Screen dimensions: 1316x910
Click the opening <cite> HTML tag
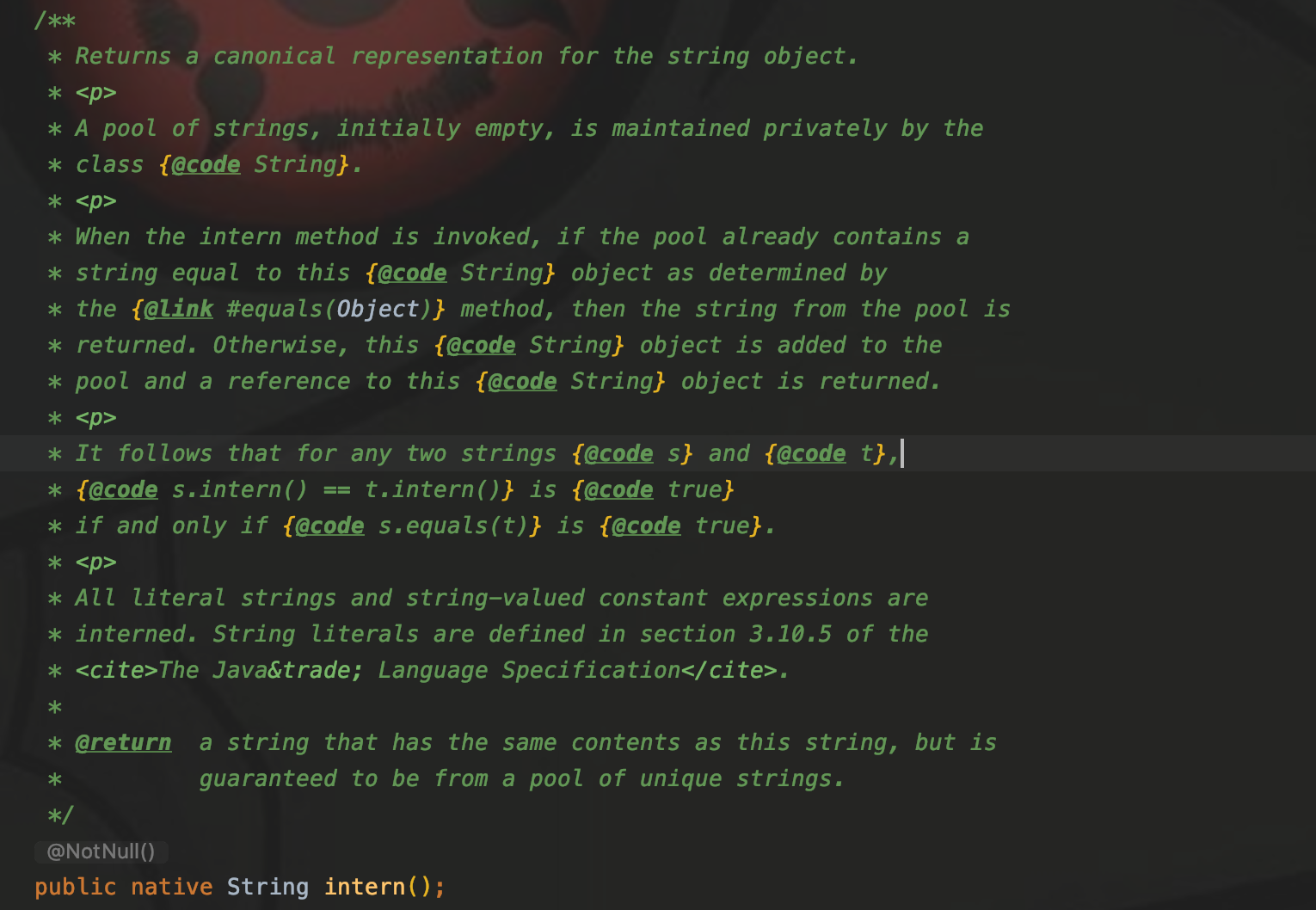tap(117, 670)
